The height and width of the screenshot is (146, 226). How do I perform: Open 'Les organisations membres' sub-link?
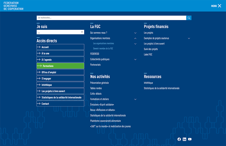(x=103, y=43)
